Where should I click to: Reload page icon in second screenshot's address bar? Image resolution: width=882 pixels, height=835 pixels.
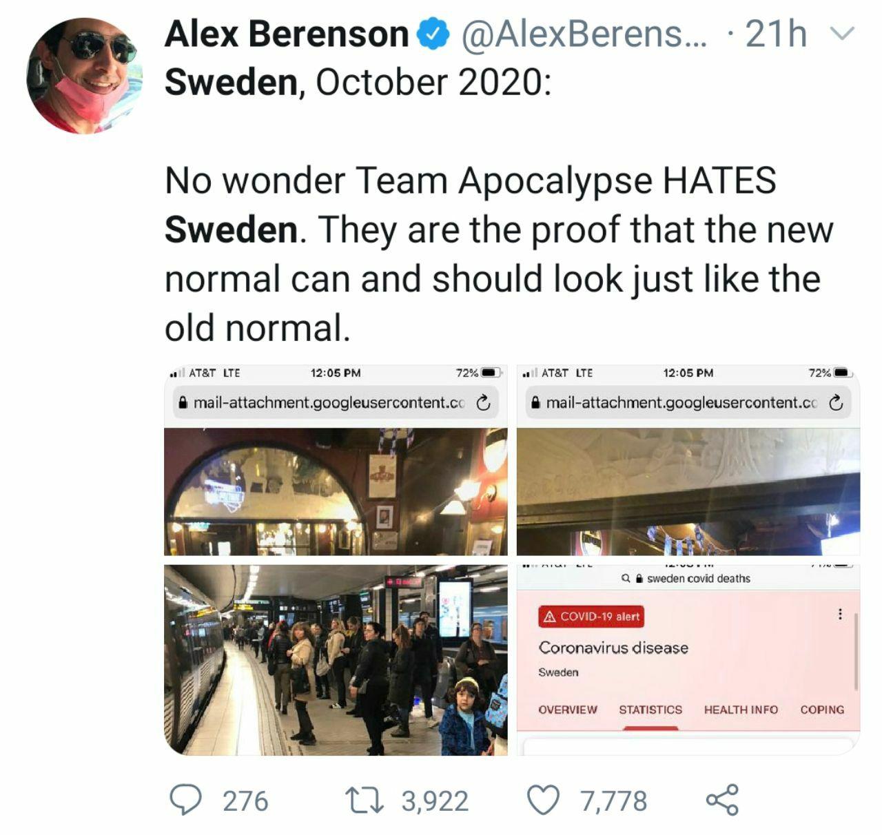coord(836,402)
